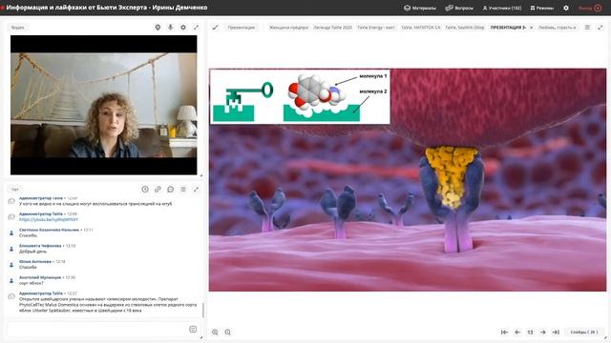This screenshot has width=611, height=343.
Task: Click the speech bubble icon in chat header
Action: [170, 189]
